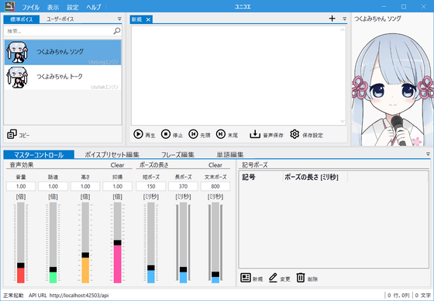Screen dimensions: 434x301
Task: Save audio with the 音声保存 icon
Action: coord(255,134)
